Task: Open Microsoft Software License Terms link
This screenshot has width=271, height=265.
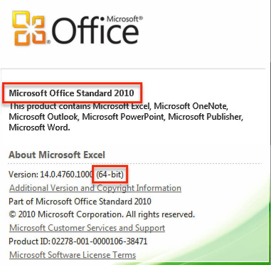Action: pos(73,255)
